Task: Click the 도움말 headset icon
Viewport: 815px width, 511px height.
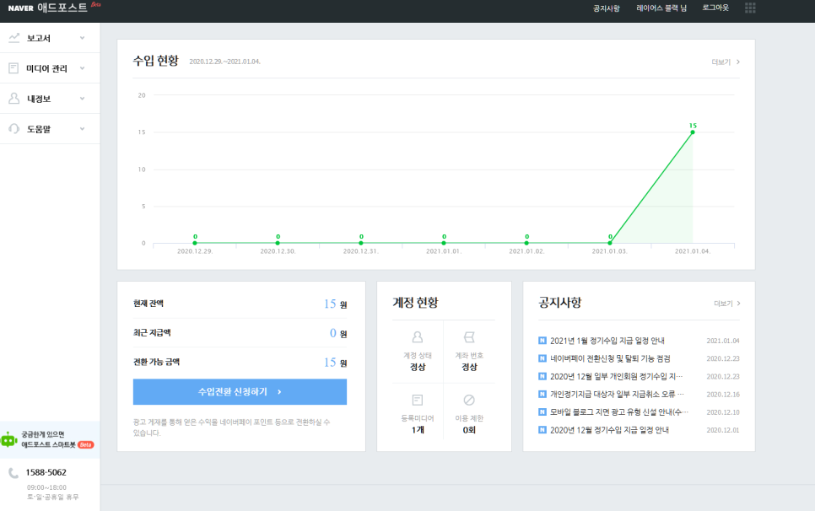Action: click(x=14, y=128)
